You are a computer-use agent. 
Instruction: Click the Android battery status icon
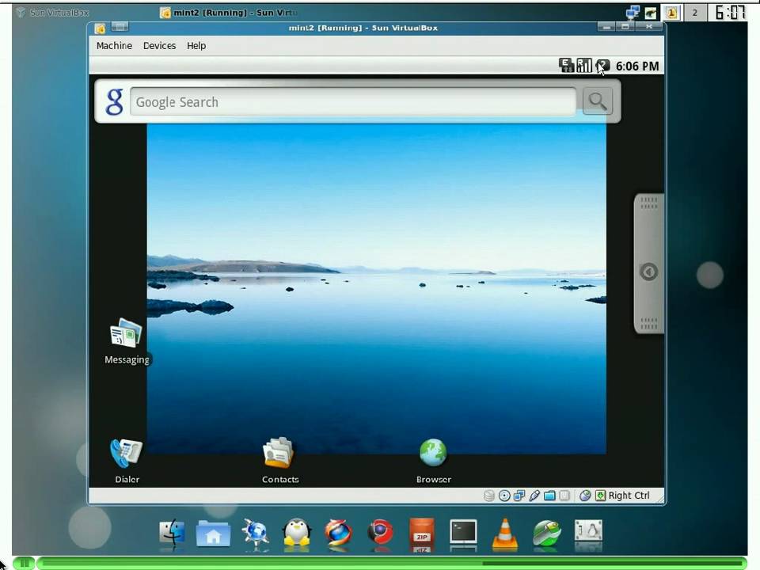[602, 66]
